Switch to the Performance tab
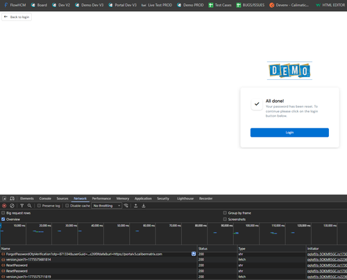 101,199
